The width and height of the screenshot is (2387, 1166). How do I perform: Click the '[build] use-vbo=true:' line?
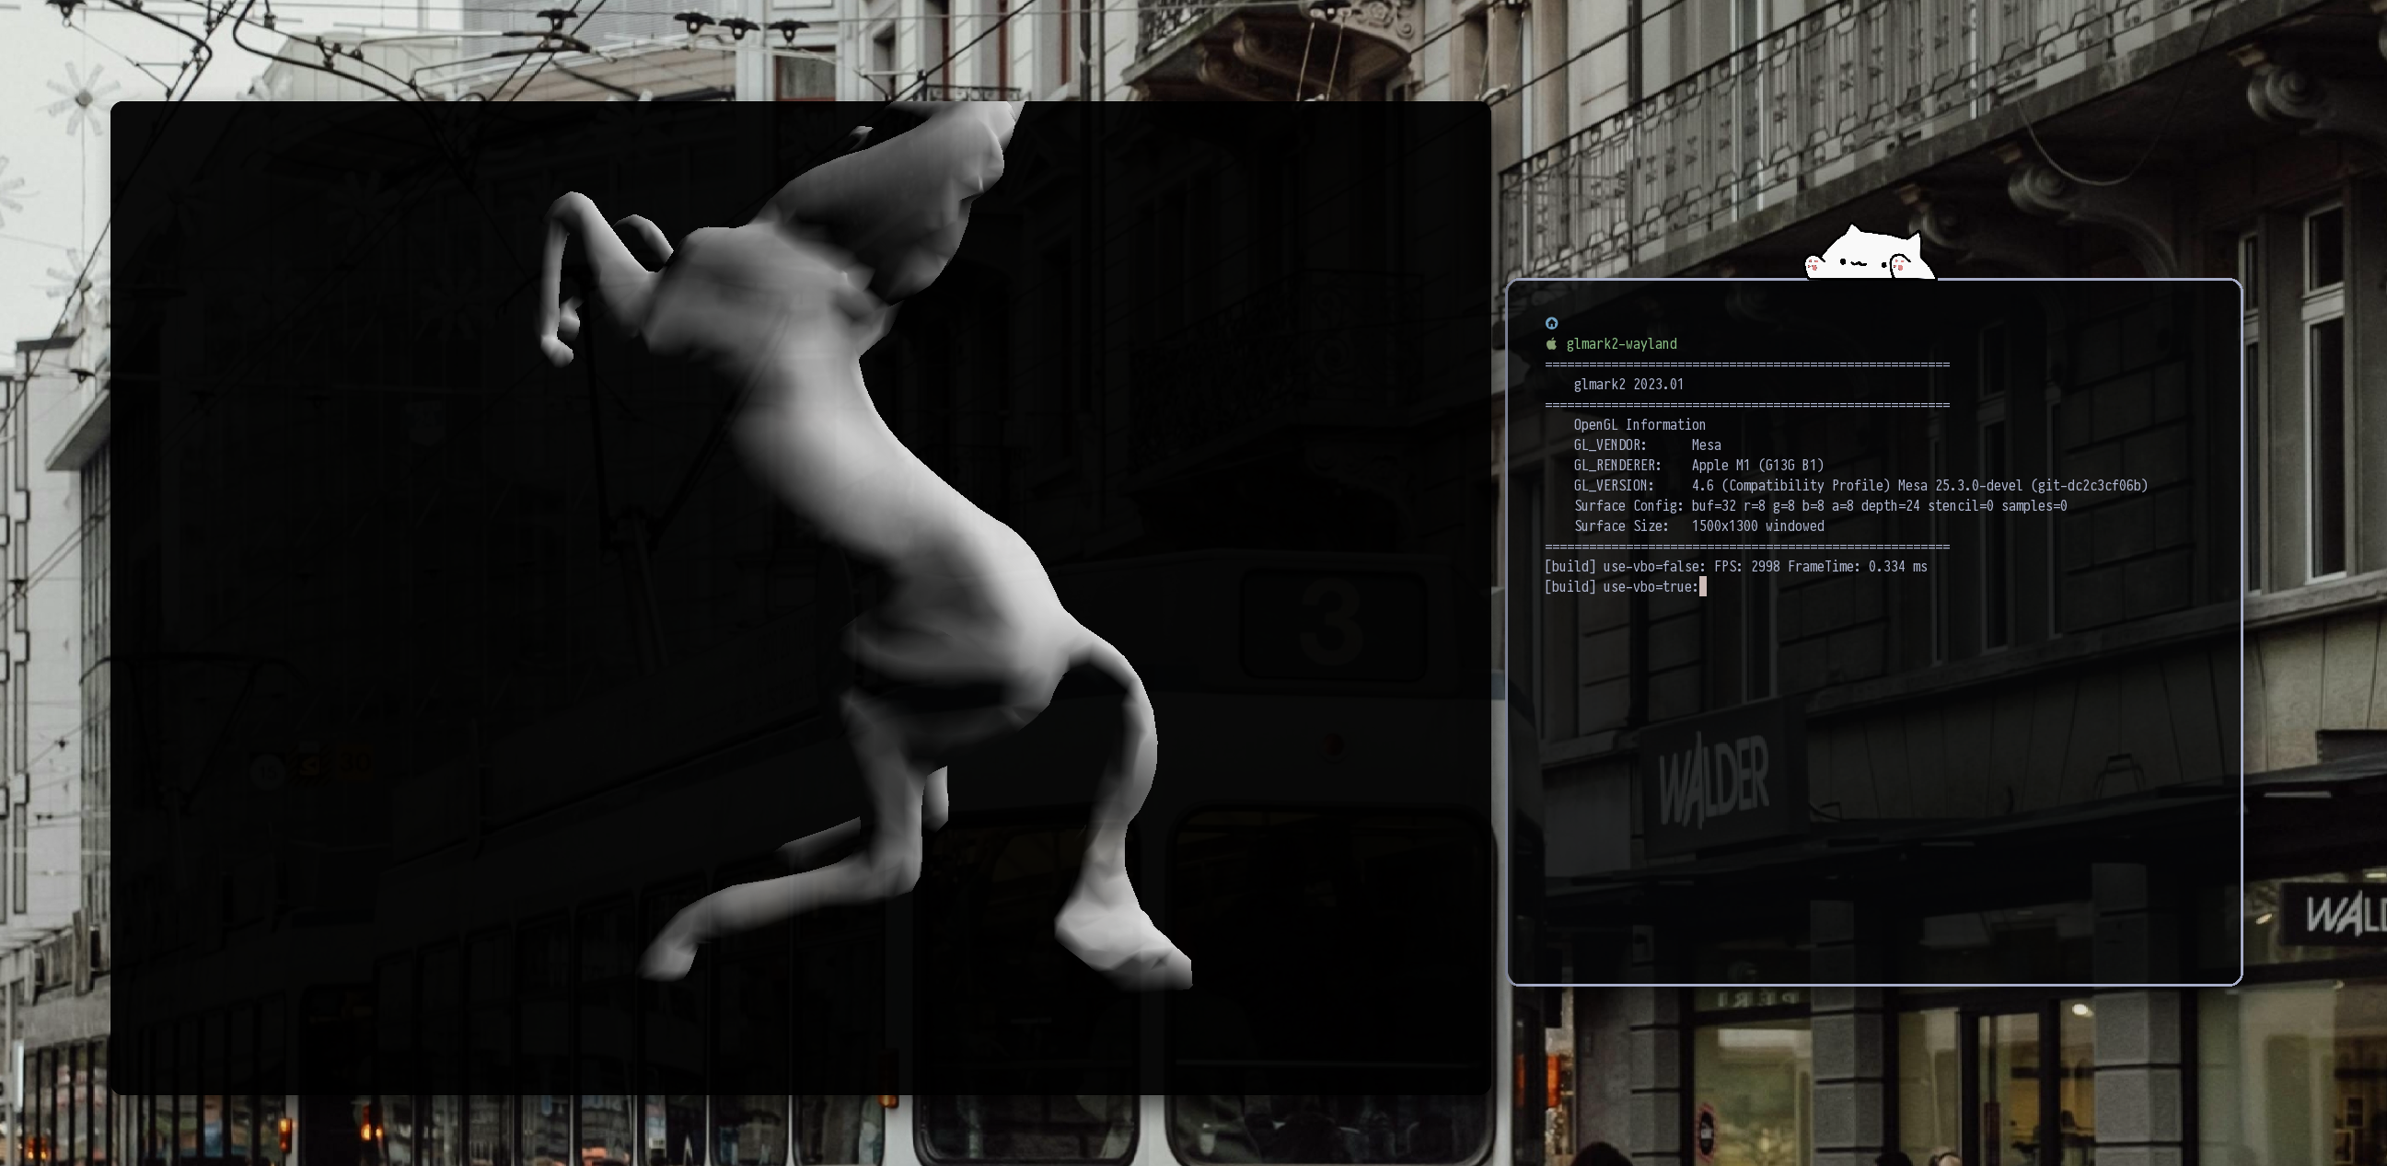[1621, 586]
